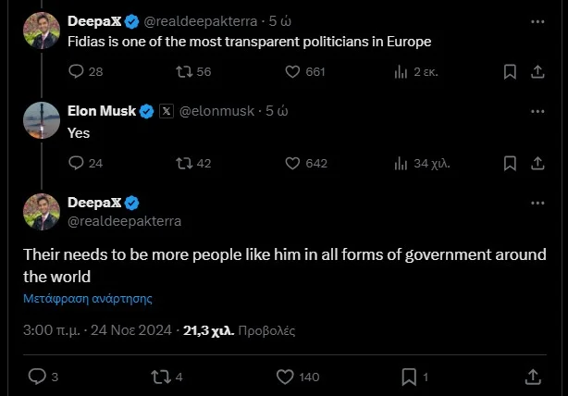Bookmark Elon Musk's reply

[509, 163]
